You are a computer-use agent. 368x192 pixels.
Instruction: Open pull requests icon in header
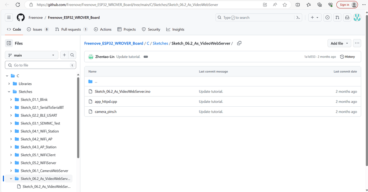point(337,17)
